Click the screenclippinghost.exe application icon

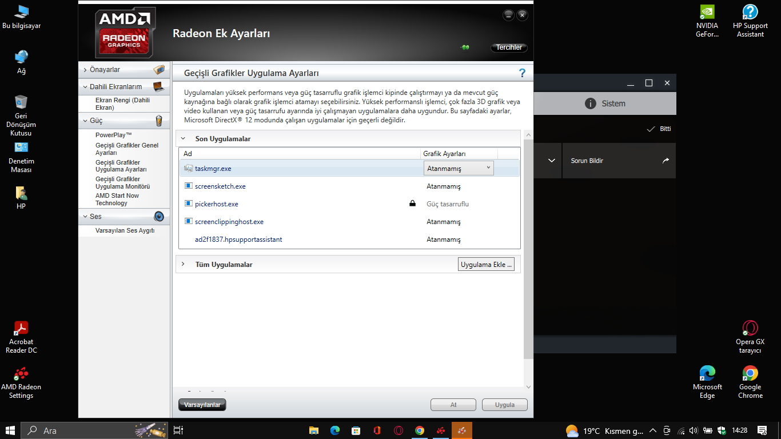click(189, 222)
